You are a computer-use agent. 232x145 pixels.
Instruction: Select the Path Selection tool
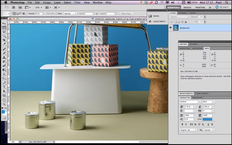click(x=4, y=91)
